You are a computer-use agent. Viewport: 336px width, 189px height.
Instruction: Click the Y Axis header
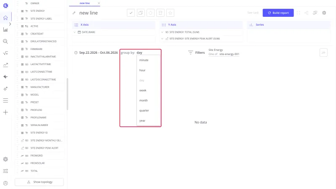201,25
